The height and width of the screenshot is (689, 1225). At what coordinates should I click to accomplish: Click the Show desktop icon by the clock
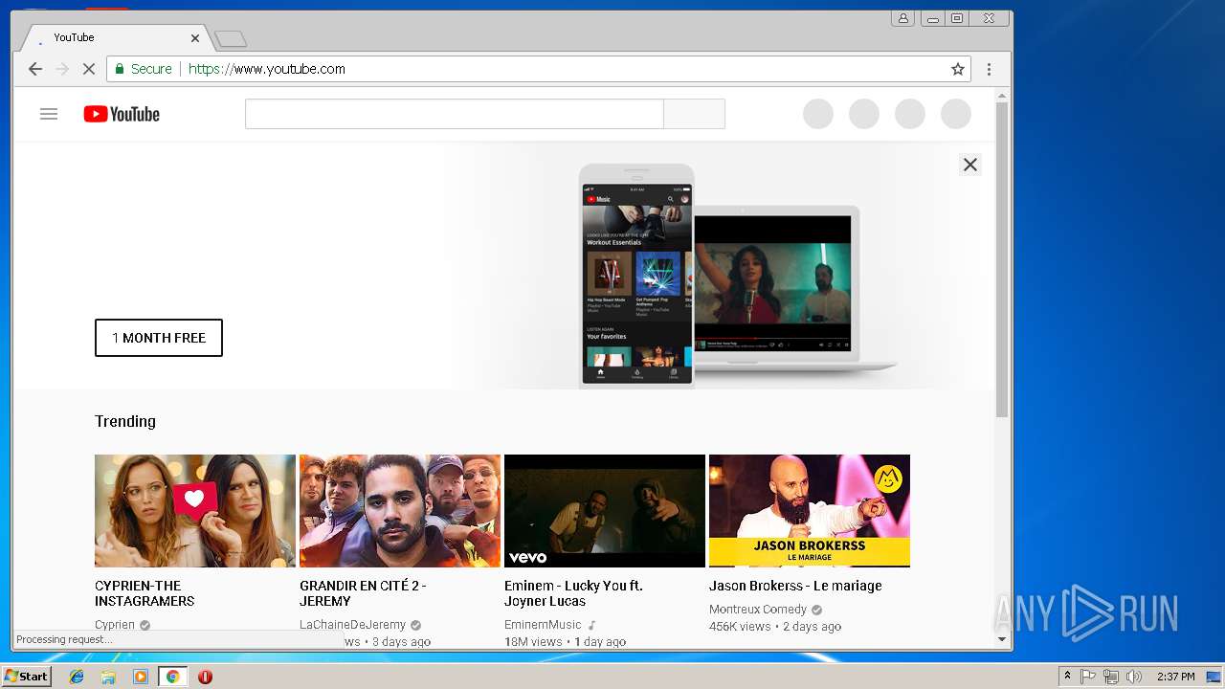[1214, 677]
